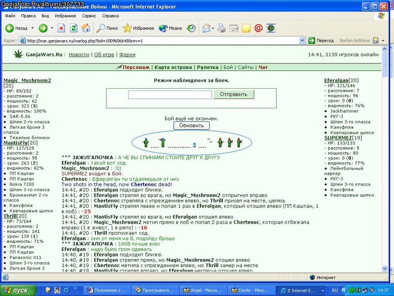The image size is (394, 296).
Task: Click the page scrollbar down arrow
Action: point(384,269)
